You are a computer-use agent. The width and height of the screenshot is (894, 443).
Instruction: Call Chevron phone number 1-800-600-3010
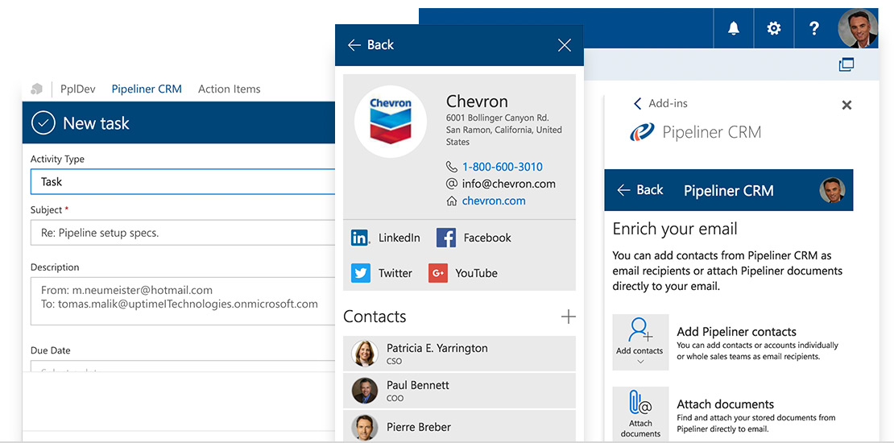[x=503, y=167]
